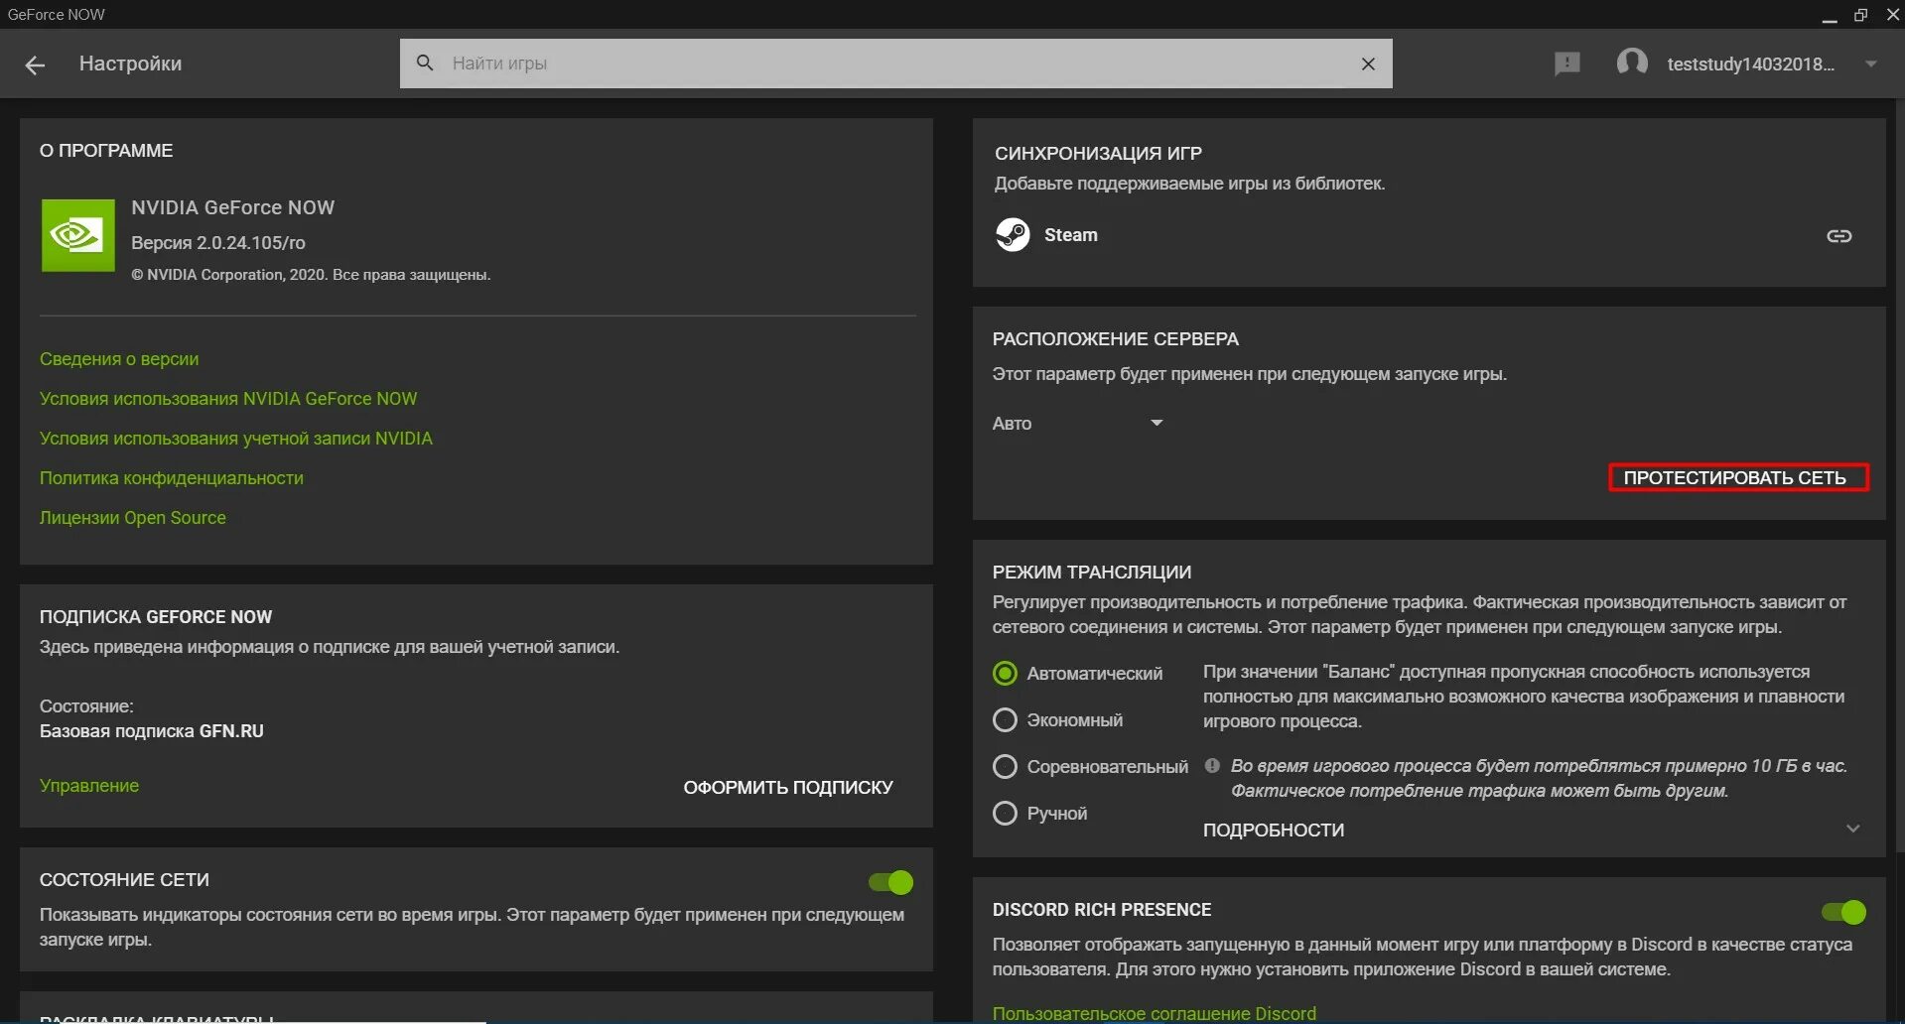Go back using the arrow icon
1905x1024 pixels.
(35, 64)
